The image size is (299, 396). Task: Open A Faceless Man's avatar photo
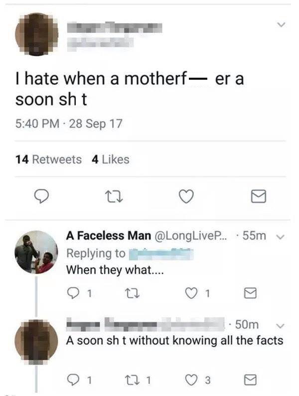[36, 252]
